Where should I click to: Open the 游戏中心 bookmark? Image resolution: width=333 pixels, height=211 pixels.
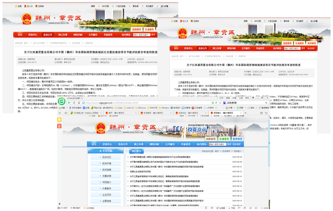[x=108, y=108]
